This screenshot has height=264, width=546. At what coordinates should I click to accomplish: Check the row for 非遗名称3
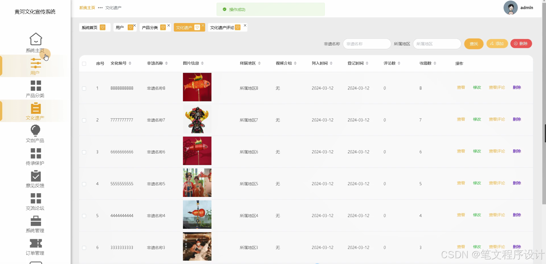pos(84,248)
